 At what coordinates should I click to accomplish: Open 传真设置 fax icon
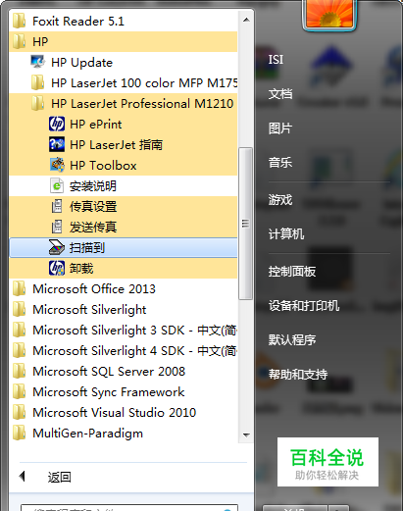click(x=57, y=206)
